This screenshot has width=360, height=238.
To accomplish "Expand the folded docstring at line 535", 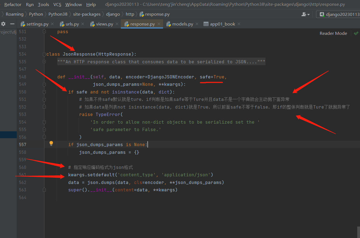I will (x=44, y=62).
